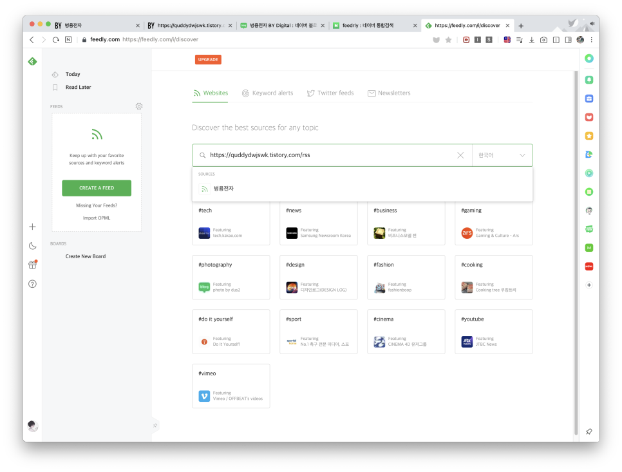Reload the page with refresh icon
This screenshot has width=622, height=472.
(x=56, y=40)
